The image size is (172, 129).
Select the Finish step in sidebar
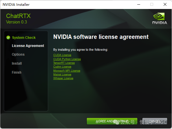17,72
